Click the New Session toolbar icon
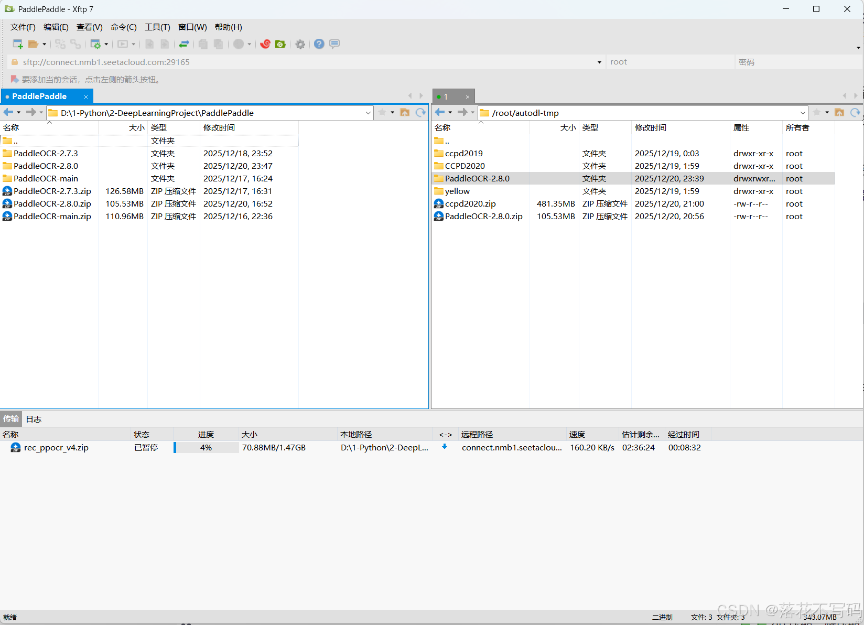 [18, 44]
